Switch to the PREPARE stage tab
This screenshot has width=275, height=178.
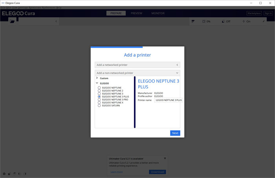tap(116, 13)
